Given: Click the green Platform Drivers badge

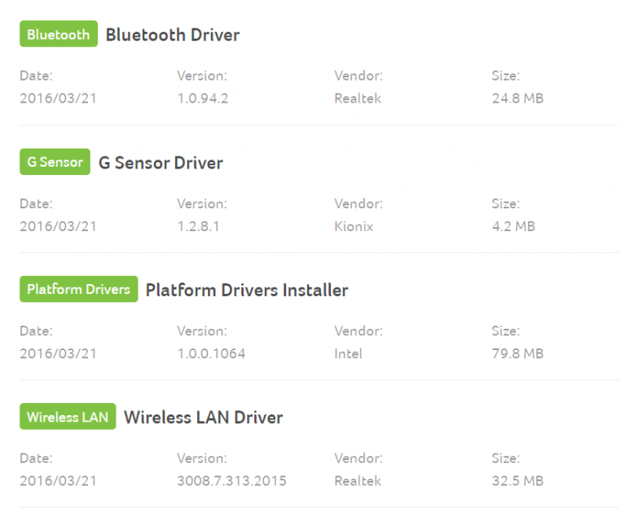Looking at the screenshot, I should tap(78, 289).
